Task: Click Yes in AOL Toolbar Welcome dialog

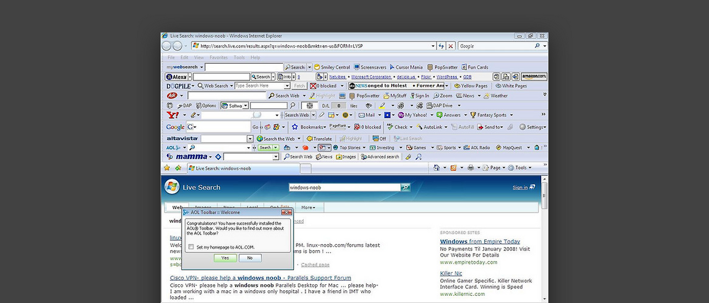Action: [225, 258]
